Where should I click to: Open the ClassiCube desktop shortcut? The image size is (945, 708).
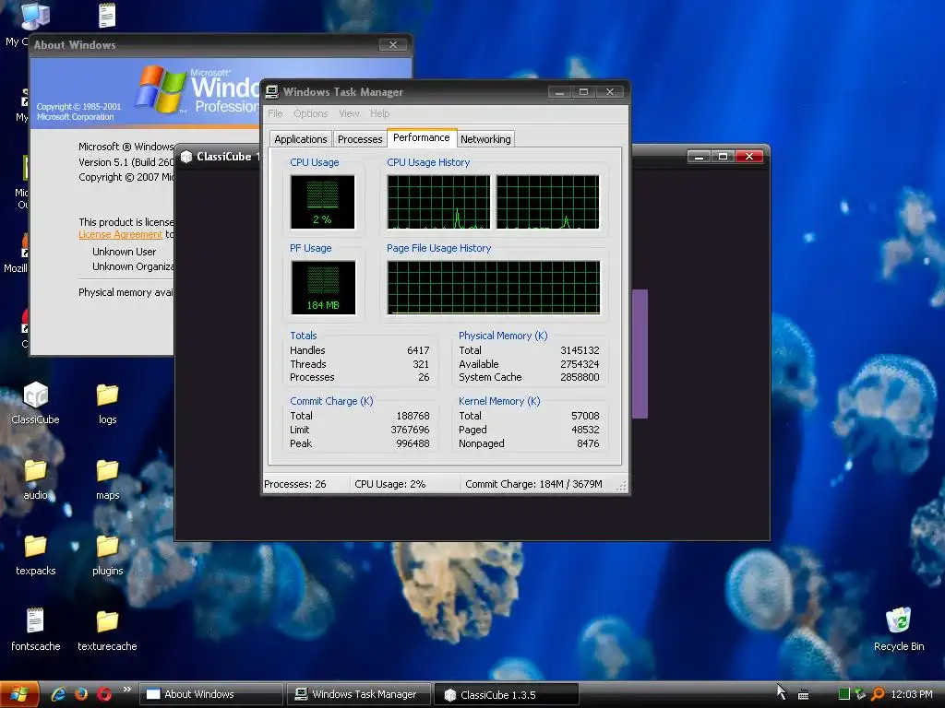coord(36,403)
